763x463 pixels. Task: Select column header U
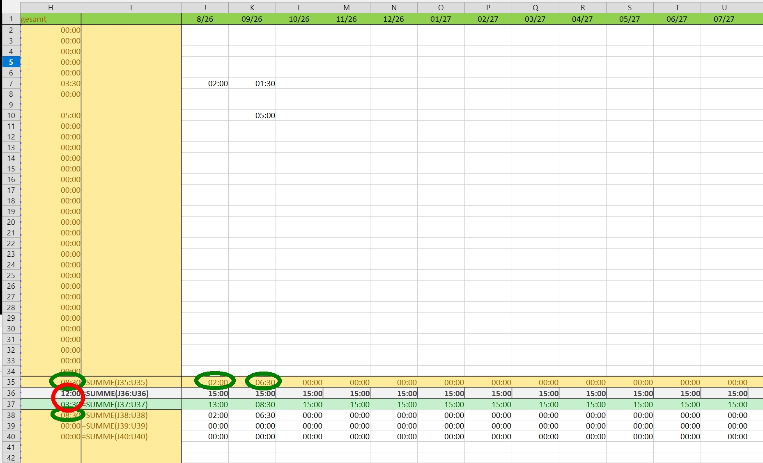724,7
